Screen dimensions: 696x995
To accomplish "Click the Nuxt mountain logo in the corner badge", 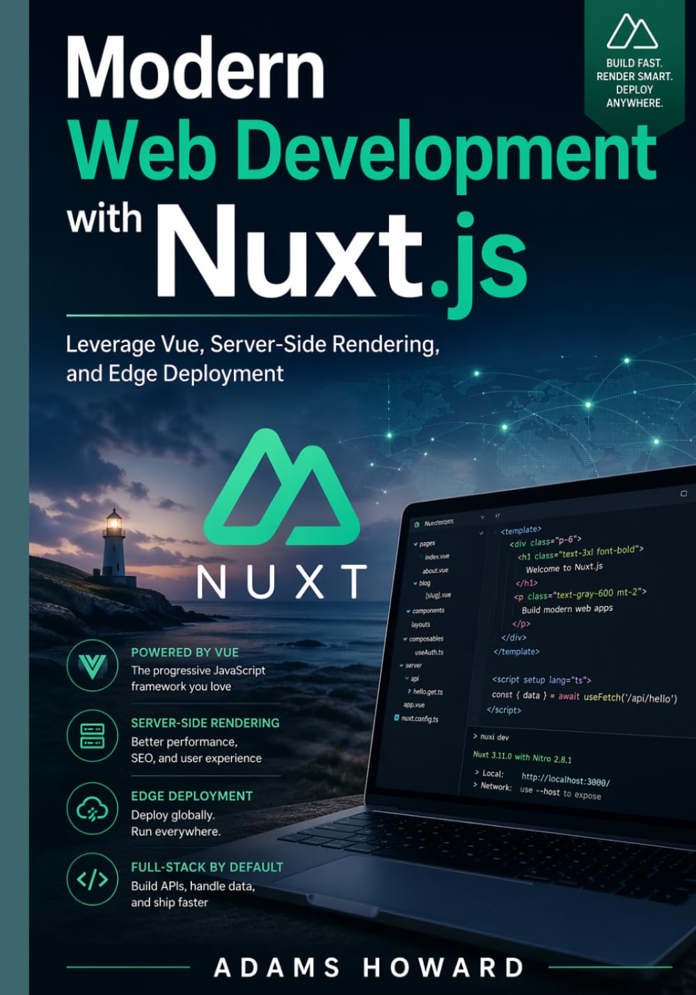I will pos(632,32).
